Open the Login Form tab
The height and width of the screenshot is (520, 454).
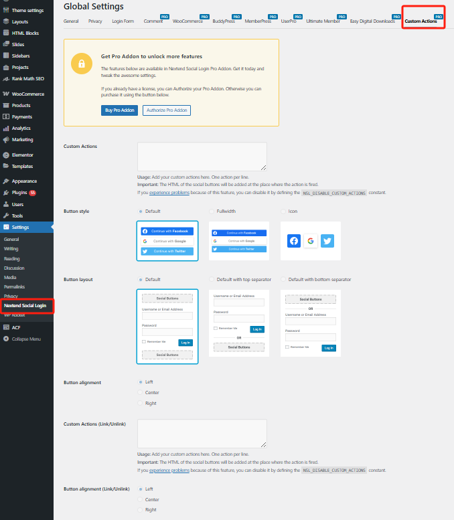coord(123,21)
